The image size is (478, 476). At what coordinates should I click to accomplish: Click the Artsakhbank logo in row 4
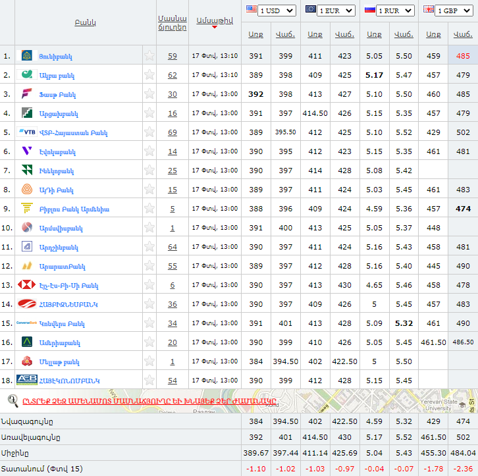click(x=27, y=113)
